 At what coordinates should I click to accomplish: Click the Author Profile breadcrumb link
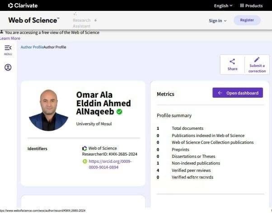(32, 47)
